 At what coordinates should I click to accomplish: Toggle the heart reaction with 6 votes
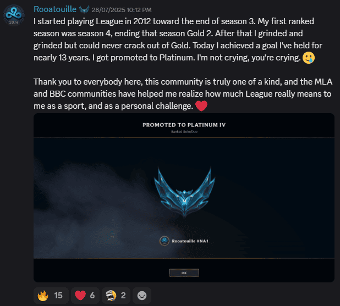[85, 296]
